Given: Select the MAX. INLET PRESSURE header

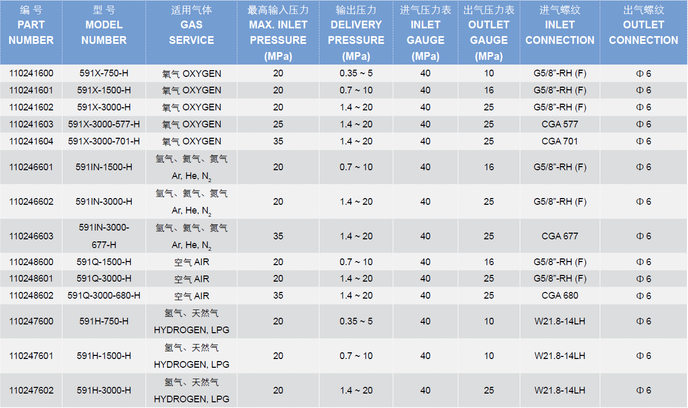Looking at the screenshot, I should [x=278, y=32].
